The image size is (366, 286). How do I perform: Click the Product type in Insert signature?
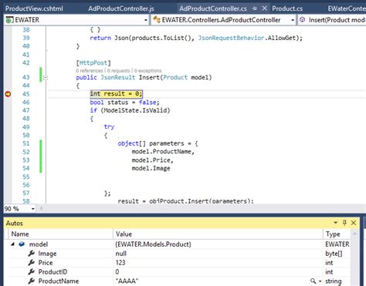click(175, 77)
